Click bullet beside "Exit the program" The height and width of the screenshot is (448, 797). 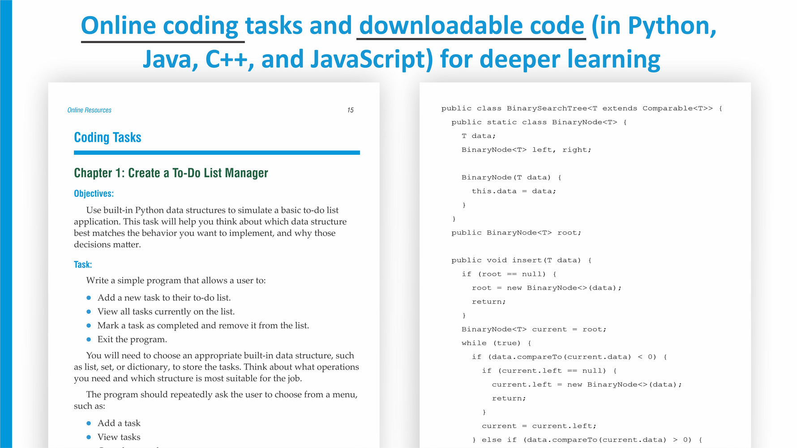tap(89, 340)
